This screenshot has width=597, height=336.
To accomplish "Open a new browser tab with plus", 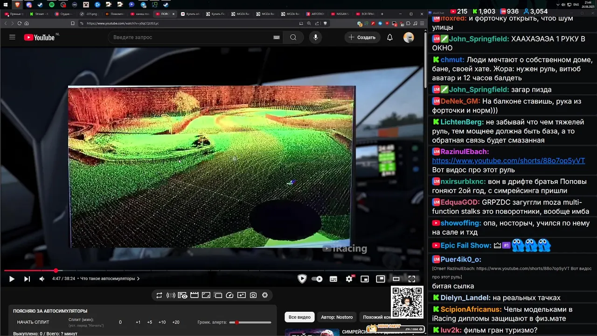I will pyautogui.click(x=382, y=14).
